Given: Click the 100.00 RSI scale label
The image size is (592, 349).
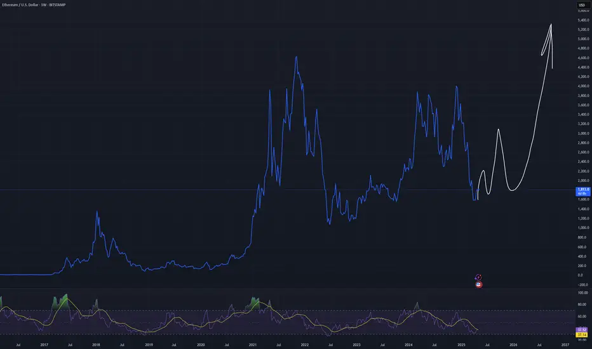Looking at the screenshot, I should point(583,293).
